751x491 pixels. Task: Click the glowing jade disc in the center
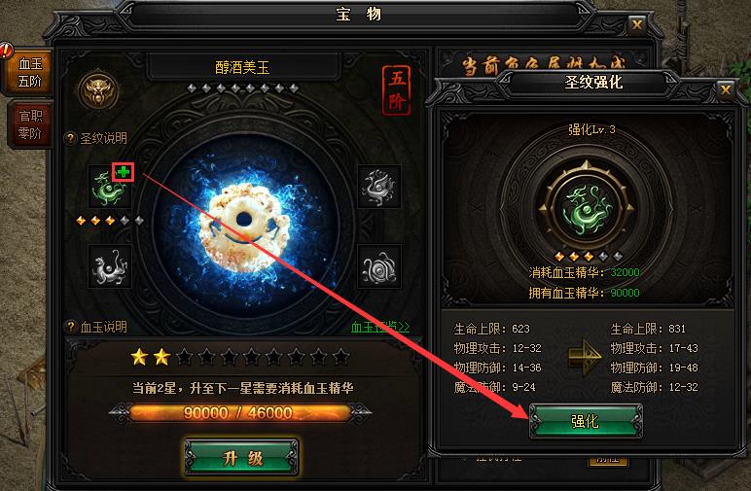pyautogui.click(x=244, y=228)
